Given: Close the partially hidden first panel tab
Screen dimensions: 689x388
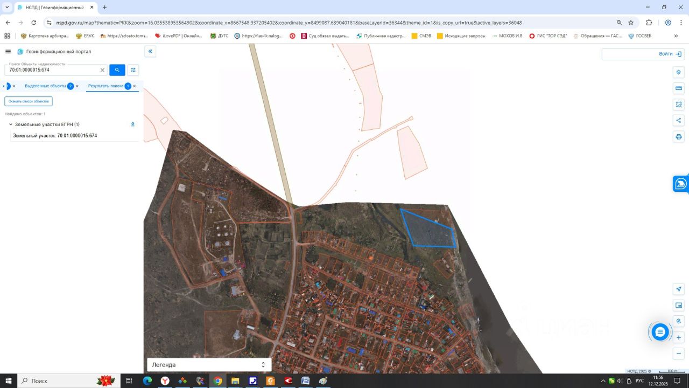Looking at the screenshot, I should click(x=14, y=86).
